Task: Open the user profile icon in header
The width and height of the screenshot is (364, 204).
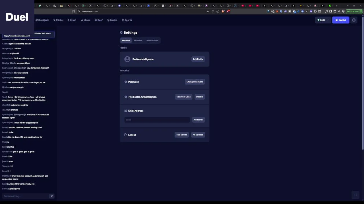Action: 354,20
